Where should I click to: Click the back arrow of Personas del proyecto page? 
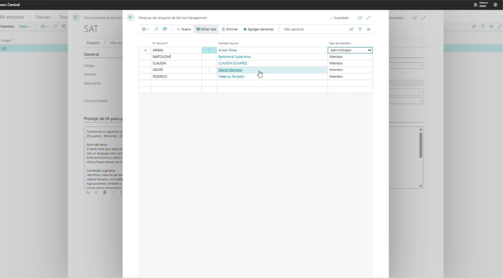pyautogui.click(x=131, y=17)
